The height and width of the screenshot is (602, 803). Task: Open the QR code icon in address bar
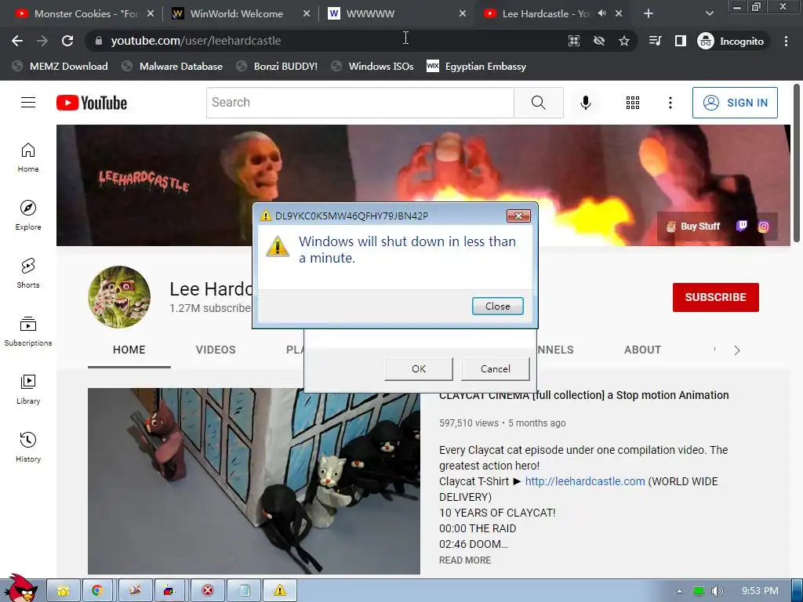pos(574,41)
